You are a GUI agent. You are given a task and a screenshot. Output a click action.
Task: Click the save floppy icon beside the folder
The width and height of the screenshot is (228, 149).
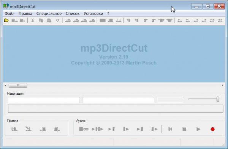tap(14, 21)
